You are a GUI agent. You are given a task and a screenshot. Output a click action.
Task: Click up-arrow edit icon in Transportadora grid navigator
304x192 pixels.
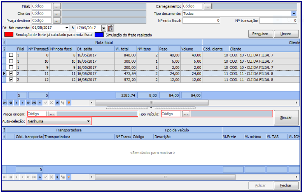40,177
